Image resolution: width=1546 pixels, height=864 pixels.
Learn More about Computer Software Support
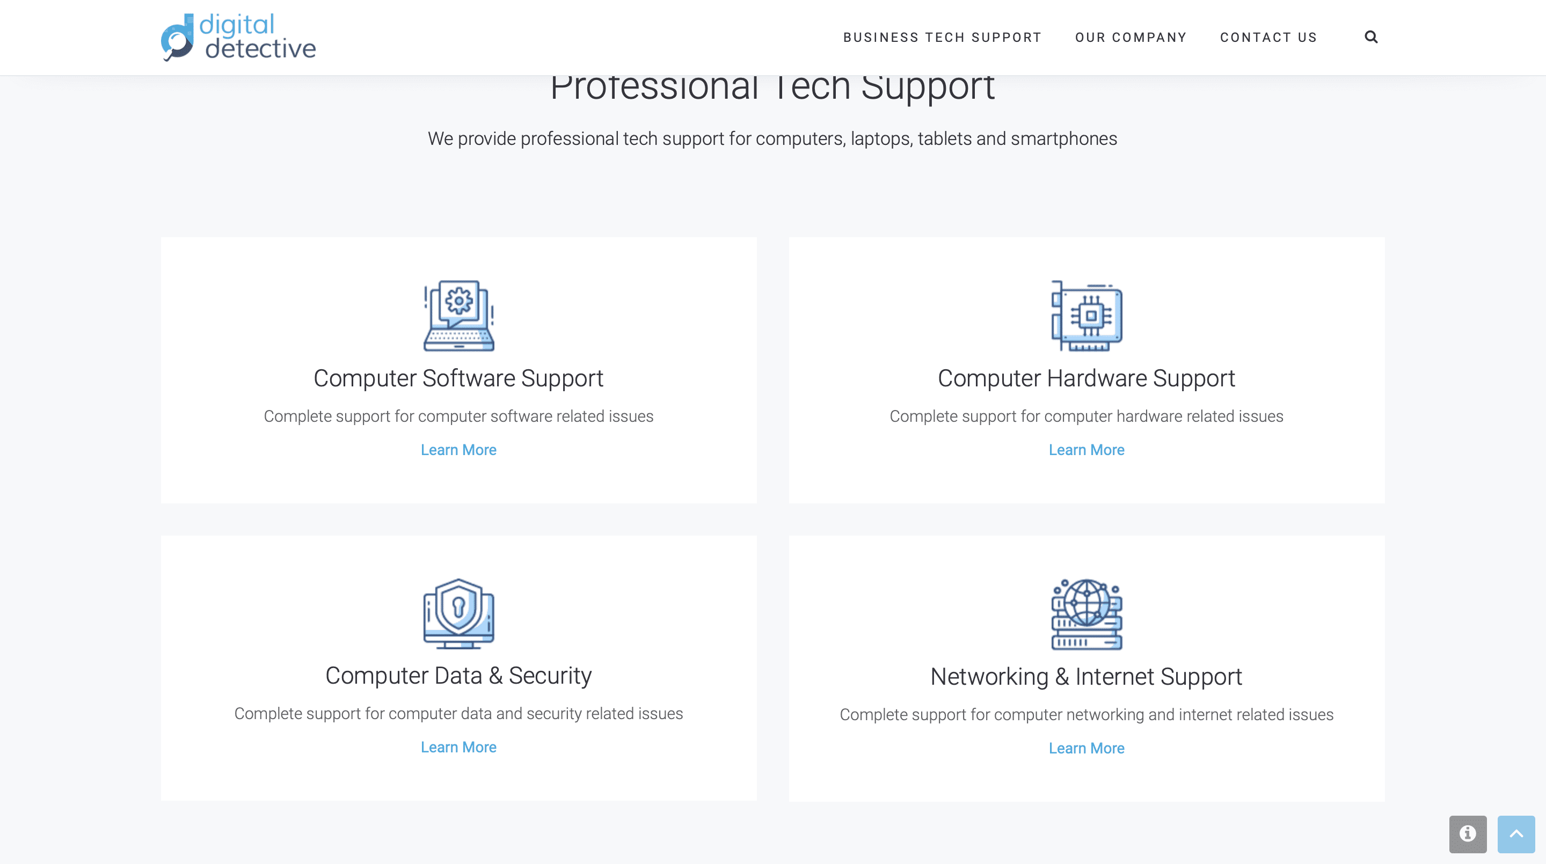(458, 450)
